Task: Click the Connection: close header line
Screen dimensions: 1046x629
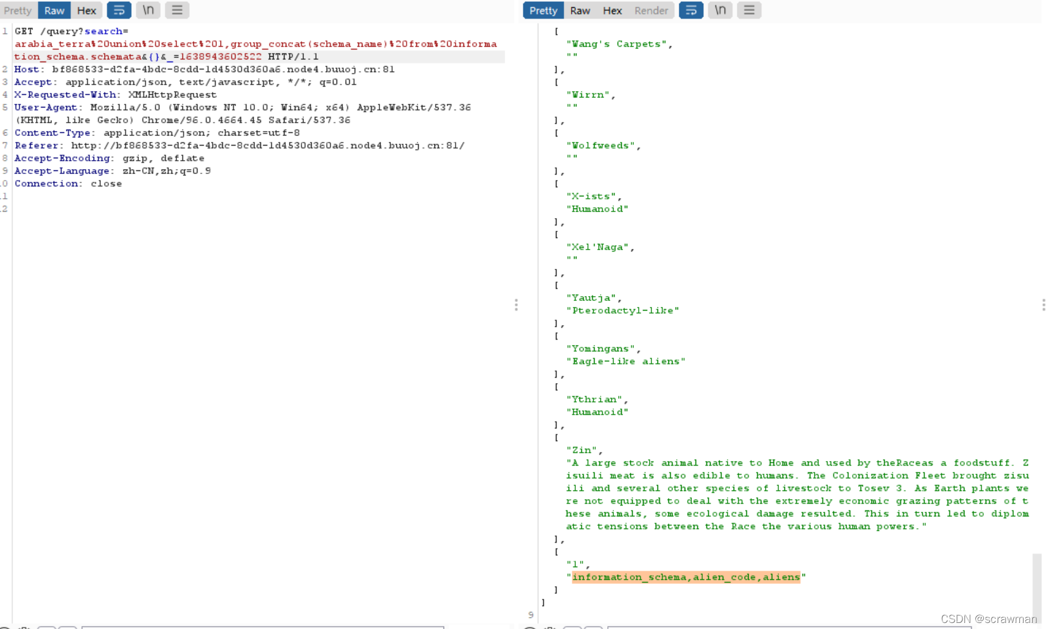Action: click(x=68, y=184)
